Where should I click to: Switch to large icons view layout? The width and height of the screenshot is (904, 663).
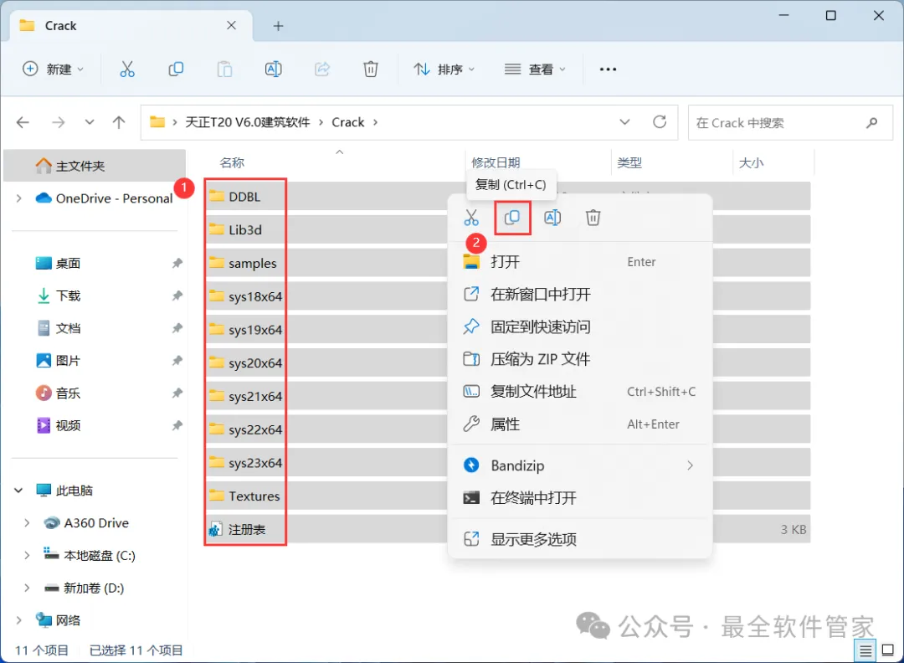click(888, 651)
